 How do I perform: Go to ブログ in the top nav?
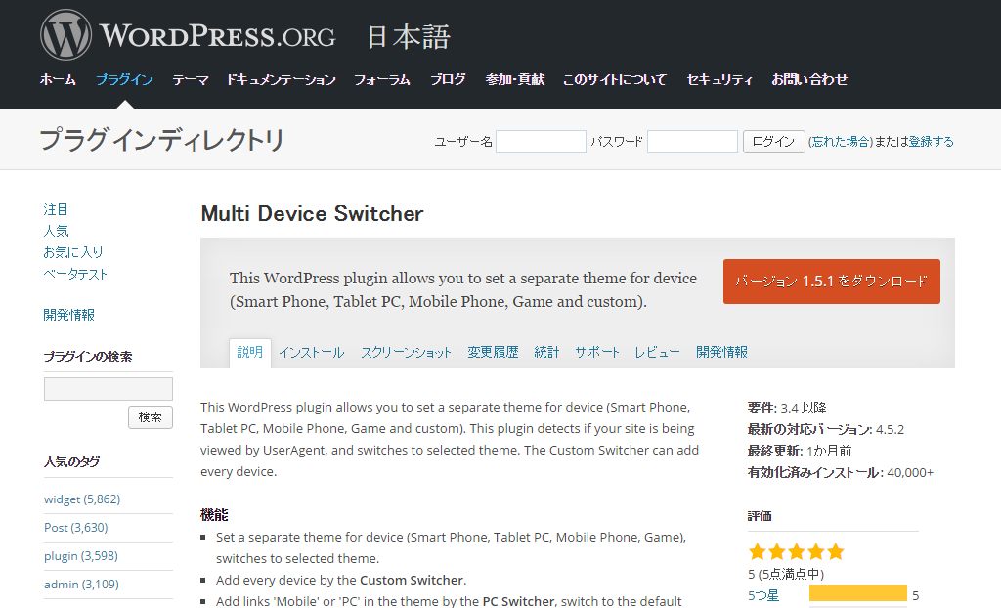point(448,79)
